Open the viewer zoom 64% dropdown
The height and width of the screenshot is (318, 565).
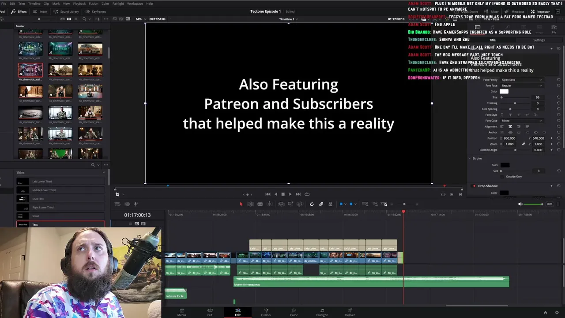pyautogui.click(x=140, y=19)
